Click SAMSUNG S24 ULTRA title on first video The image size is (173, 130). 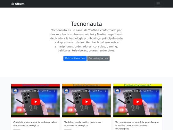tap(35, 91)
